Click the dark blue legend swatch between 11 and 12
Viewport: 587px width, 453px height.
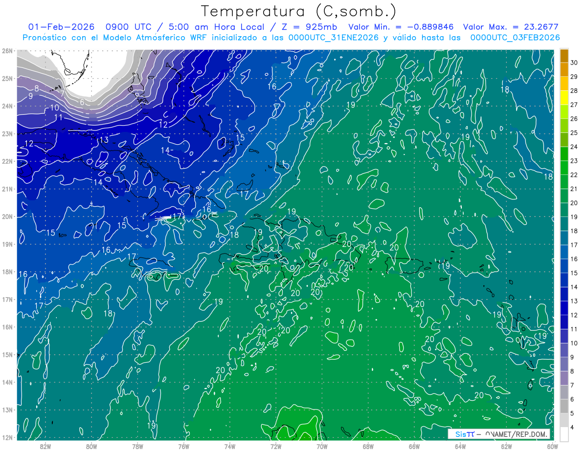click(x=564, y=322)
